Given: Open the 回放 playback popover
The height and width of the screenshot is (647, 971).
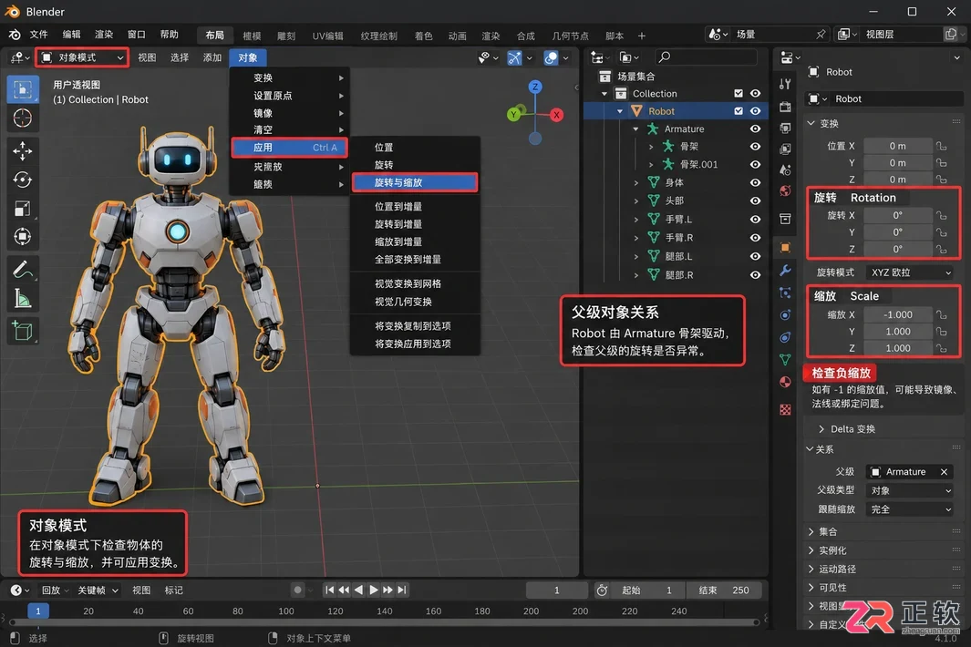Looking at the screenshot, I should 55,590.
